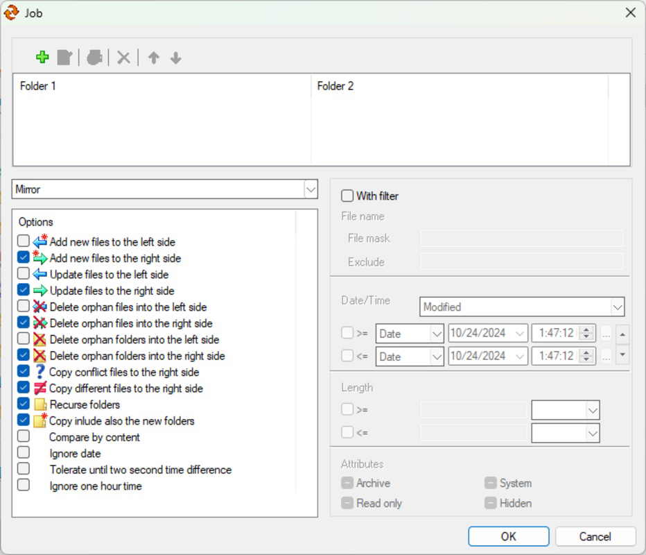This screenshot has height=555, width=646.
Task: Click the File mask input field
Action: (x=522, y=239)
